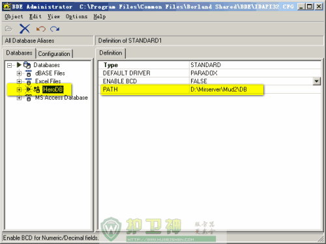Click the DEFAULT DRIVER value PARADOX
The width and height of the screenshot is (326, 244).
coord(204,73)
